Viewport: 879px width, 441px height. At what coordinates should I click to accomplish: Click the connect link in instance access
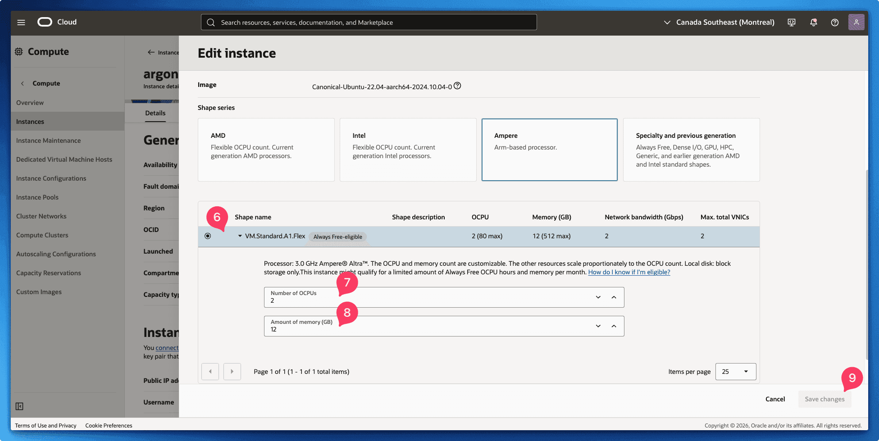click(167, 348)
